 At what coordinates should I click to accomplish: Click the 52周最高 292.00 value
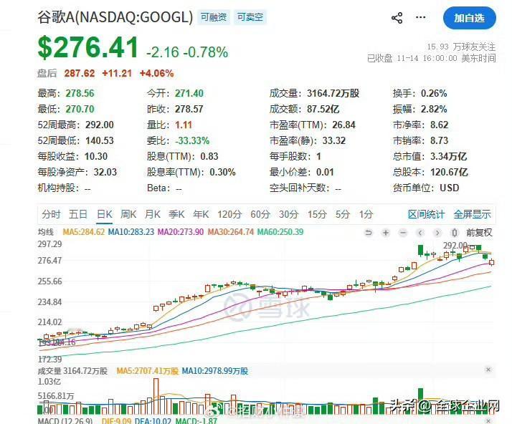(x=100, y=125)
